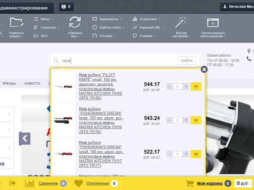Click the user profile icon near Вячеслав
The height and width of the screenshot is (190, 254).
[x=225, y=7]
